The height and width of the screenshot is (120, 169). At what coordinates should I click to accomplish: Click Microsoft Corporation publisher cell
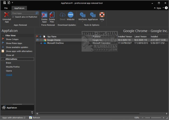[x=101, y=43]
